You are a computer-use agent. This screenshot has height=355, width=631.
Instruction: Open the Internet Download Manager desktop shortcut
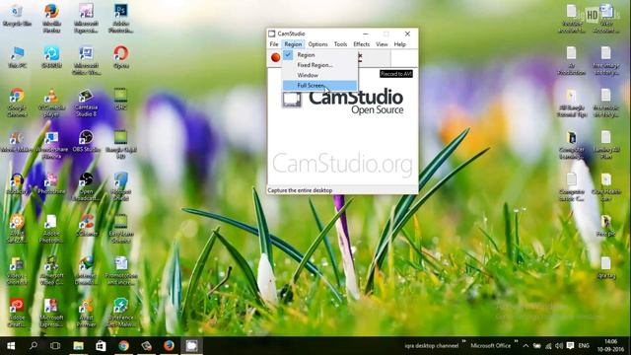point(86,269)
